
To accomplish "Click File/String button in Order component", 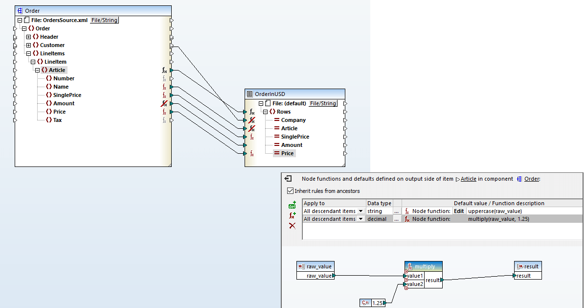I will coord(105,20).
